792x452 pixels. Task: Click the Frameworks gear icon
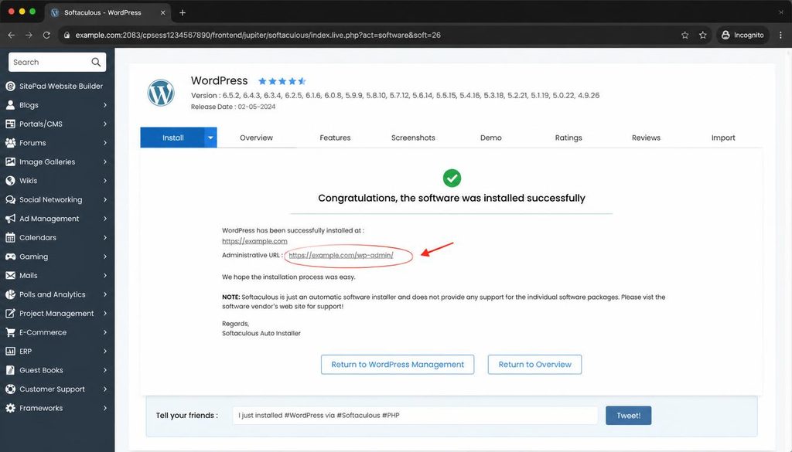click(x=10, y=408)
